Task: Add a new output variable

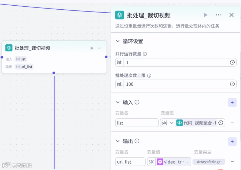Action: 232,142
